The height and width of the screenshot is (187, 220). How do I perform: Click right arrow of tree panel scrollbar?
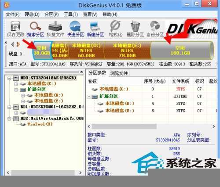pos(80,173)
